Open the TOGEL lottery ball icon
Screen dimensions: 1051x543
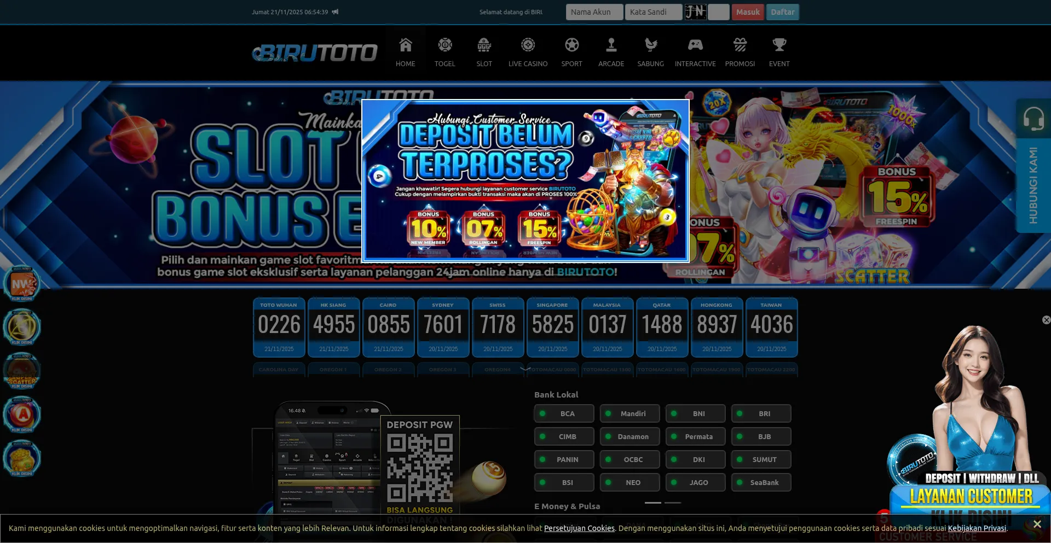444,45
